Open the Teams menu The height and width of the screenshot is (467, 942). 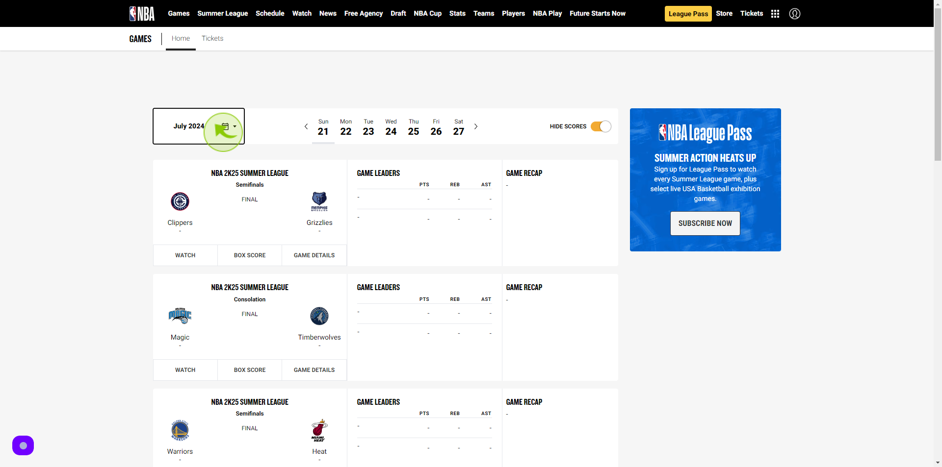tap(484, 14)
